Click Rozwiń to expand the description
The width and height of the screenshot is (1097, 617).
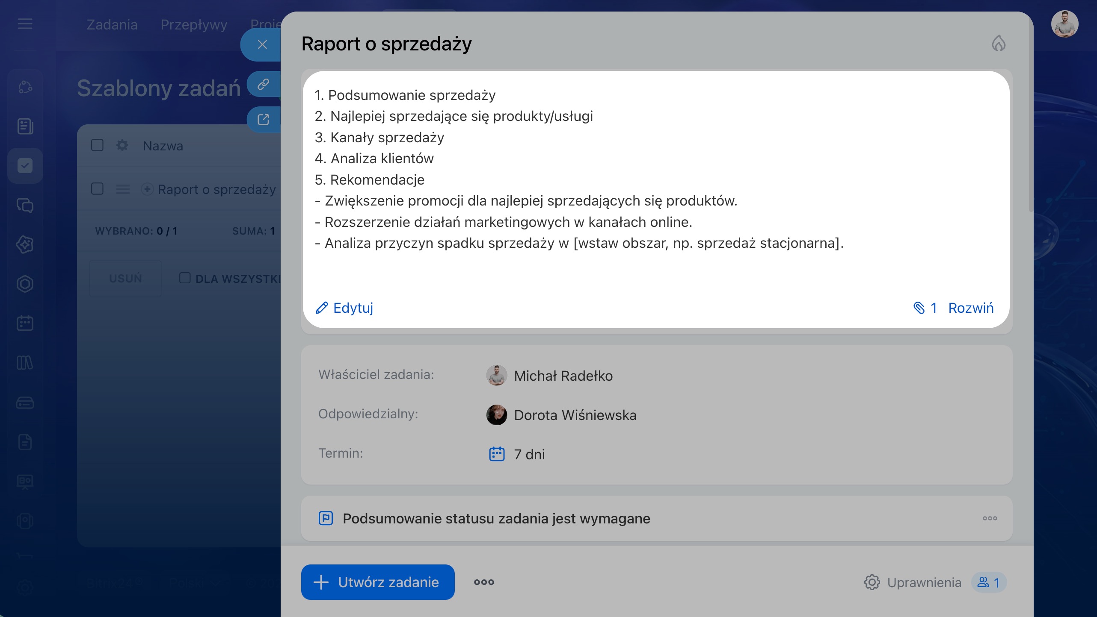pyautogui.click(x=971, y=308)
